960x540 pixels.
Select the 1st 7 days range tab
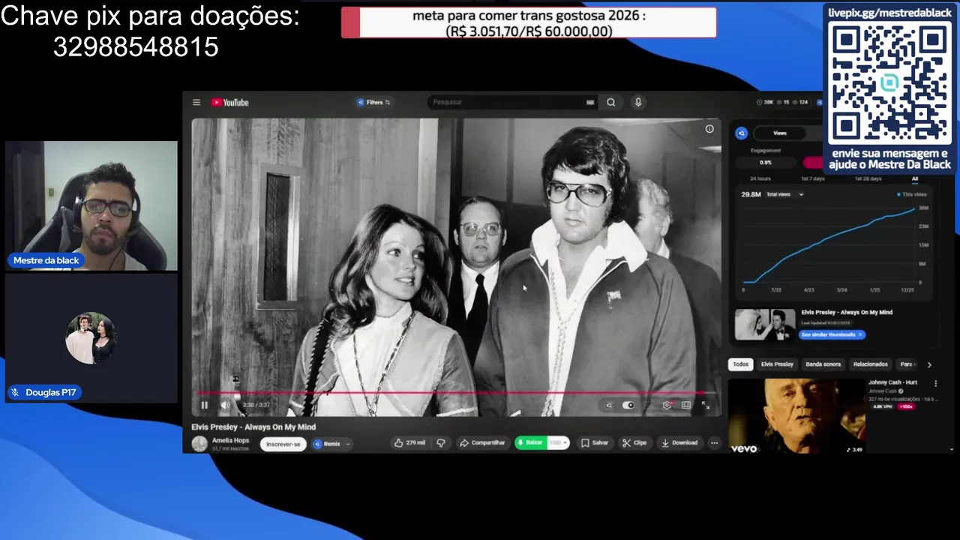(x=812, y=178)
